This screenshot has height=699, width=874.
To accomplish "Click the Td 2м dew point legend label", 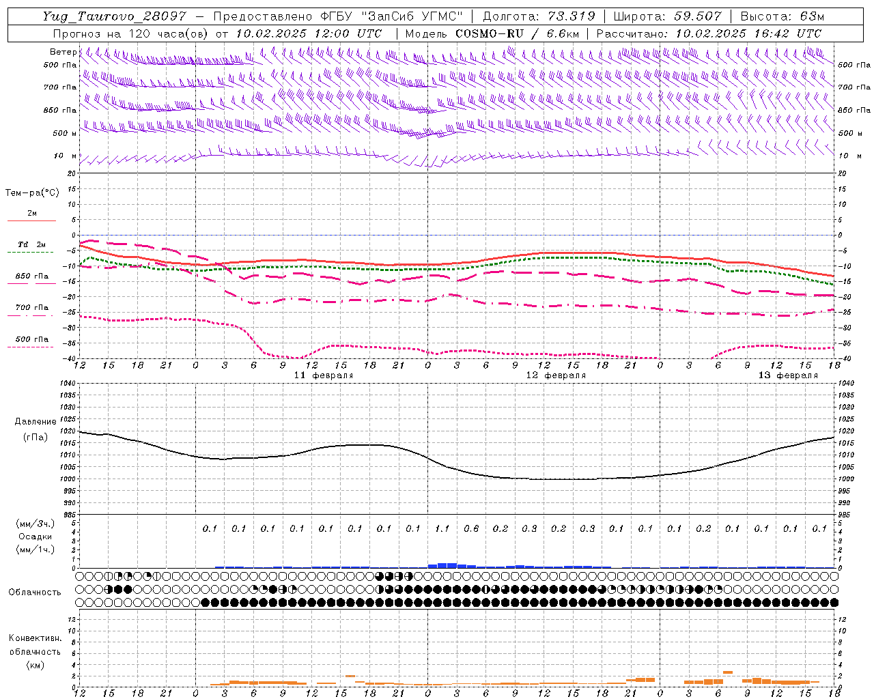I will point(32,244).
